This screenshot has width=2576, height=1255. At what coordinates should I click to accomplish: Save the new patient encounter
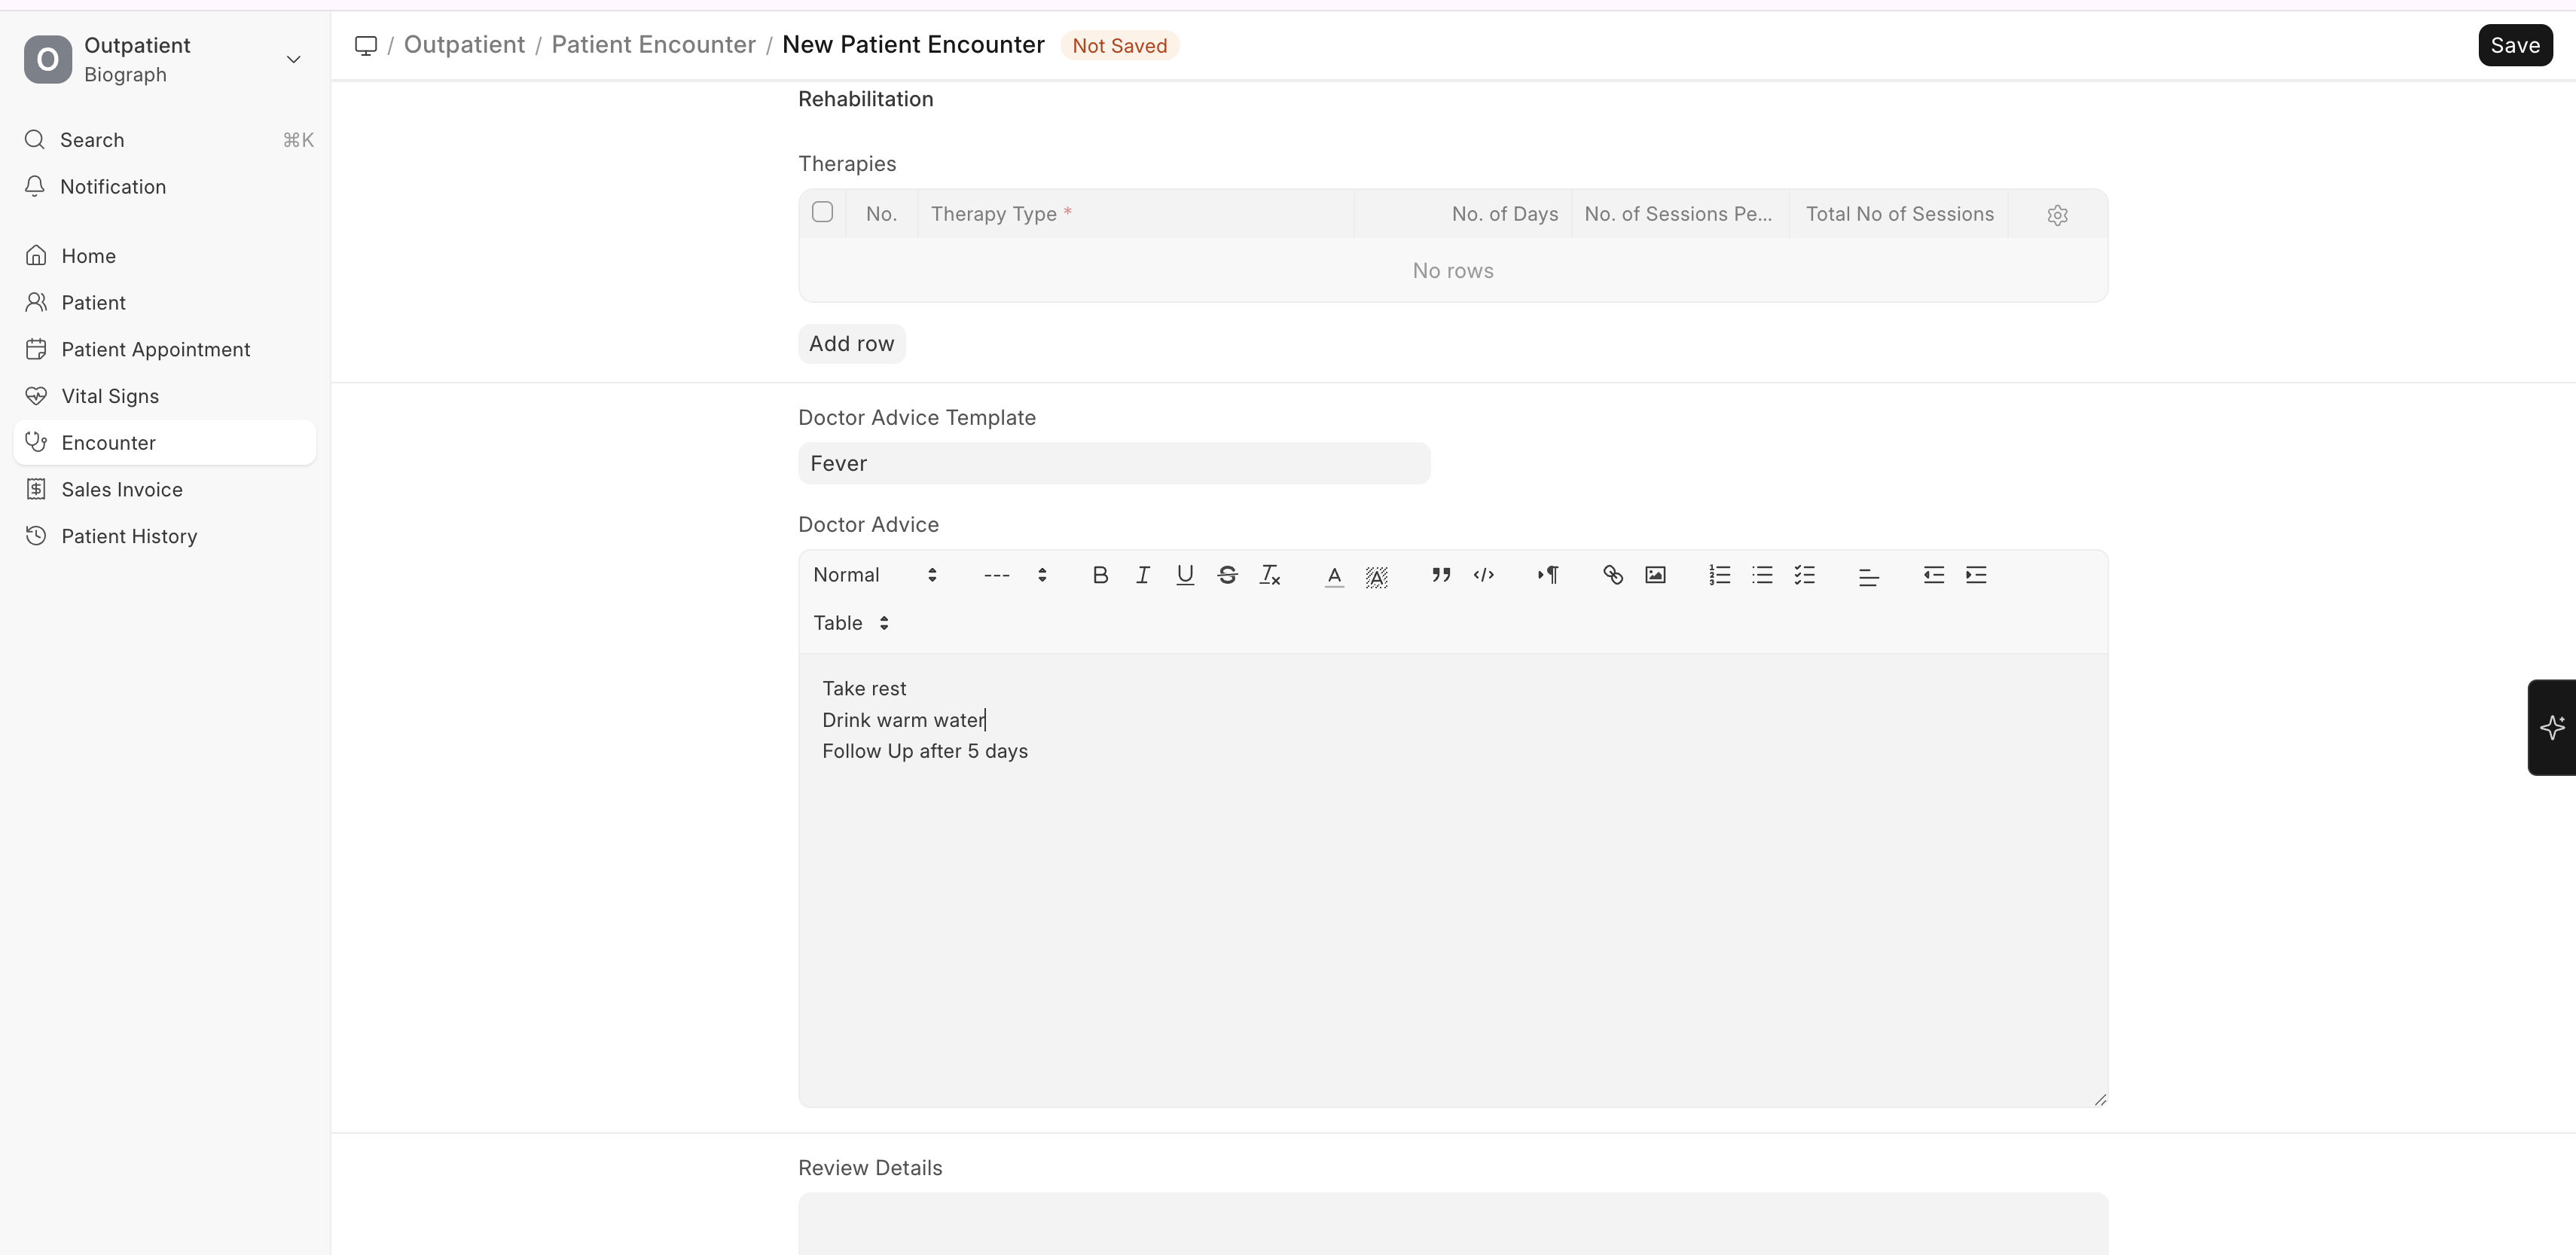pyautogui.click(x=2514, y=45)
